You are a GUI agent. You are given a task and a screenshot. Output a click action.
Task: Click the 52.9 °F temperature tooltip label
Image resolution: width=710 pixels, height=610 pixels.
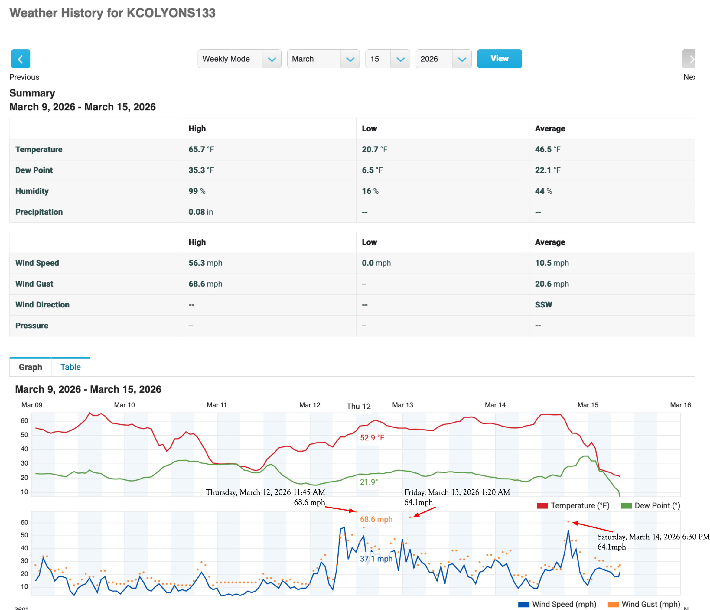click(x=372, y=438)
